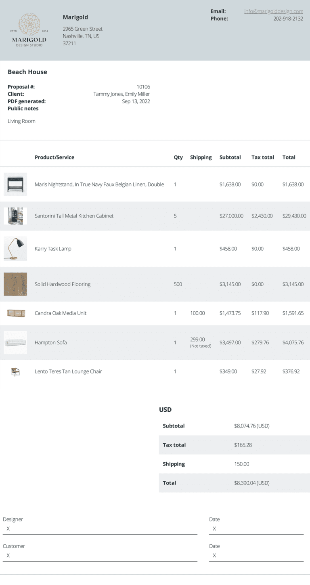
Task: Click the proposal number 10106
Action: point(143,87)
